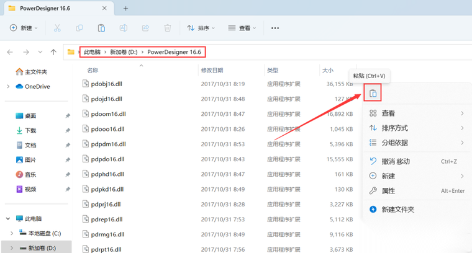
Task: Unpin 图片 using its pin icon
Action: pyautogui.click(x=68, y=160)
